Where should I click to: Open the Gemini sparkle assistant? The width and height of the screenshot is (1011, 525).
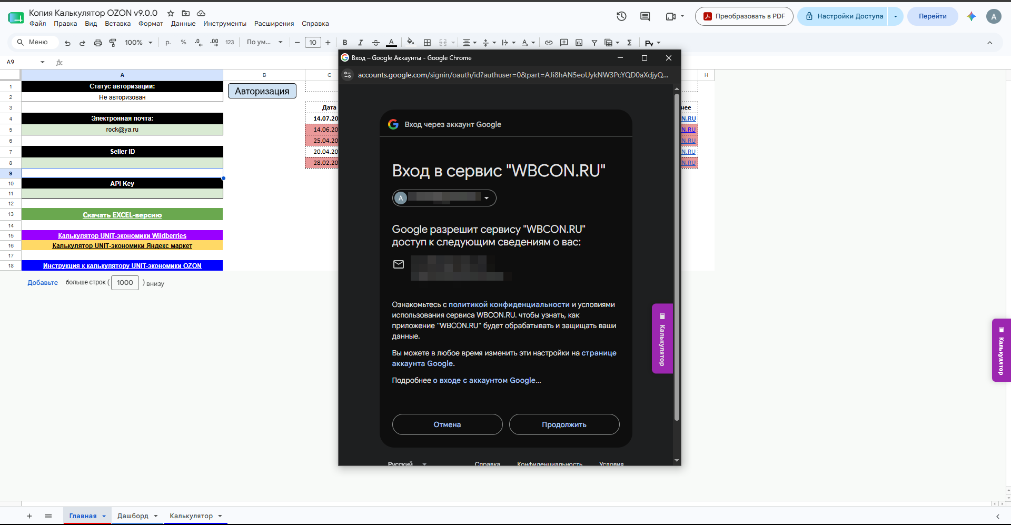(972, 16)
